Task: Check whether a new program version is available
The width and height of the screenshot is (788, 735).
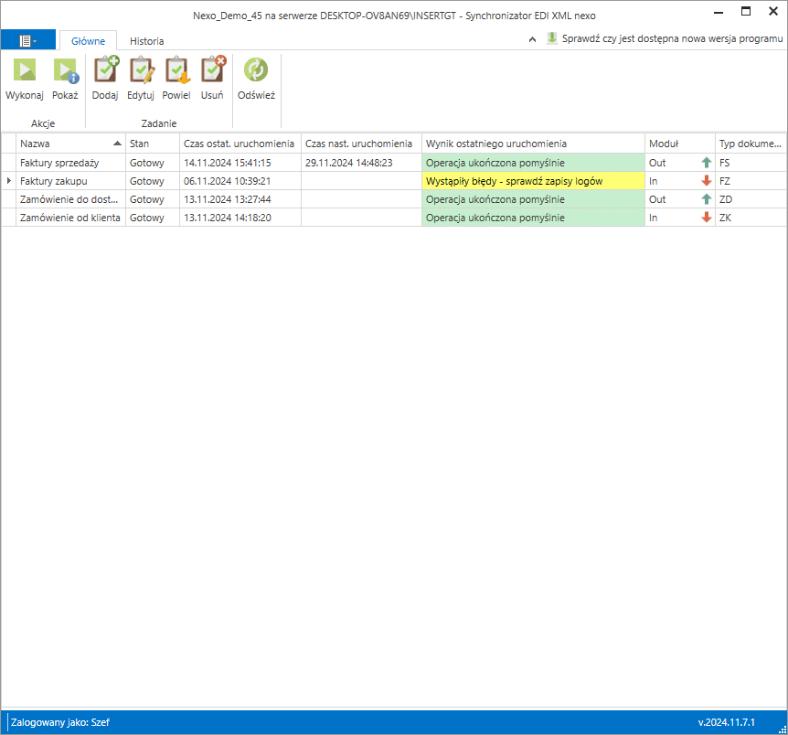Action: [x=672, y=38]
